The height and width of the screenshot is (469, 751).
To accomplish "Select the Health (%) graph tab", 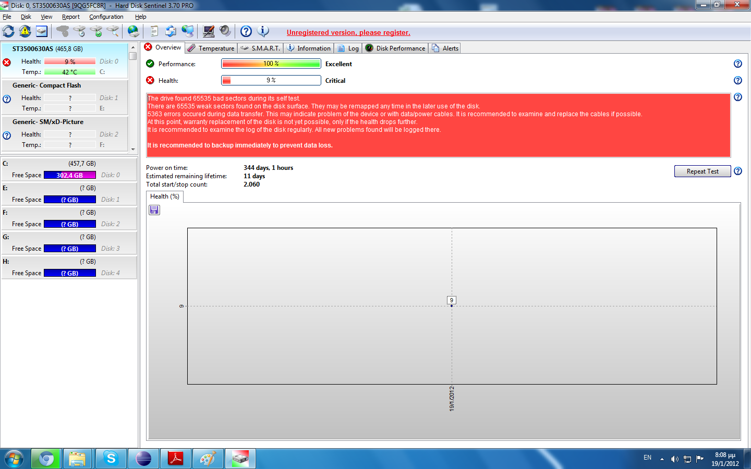I will pyautogui.click(x=165, y=196).
